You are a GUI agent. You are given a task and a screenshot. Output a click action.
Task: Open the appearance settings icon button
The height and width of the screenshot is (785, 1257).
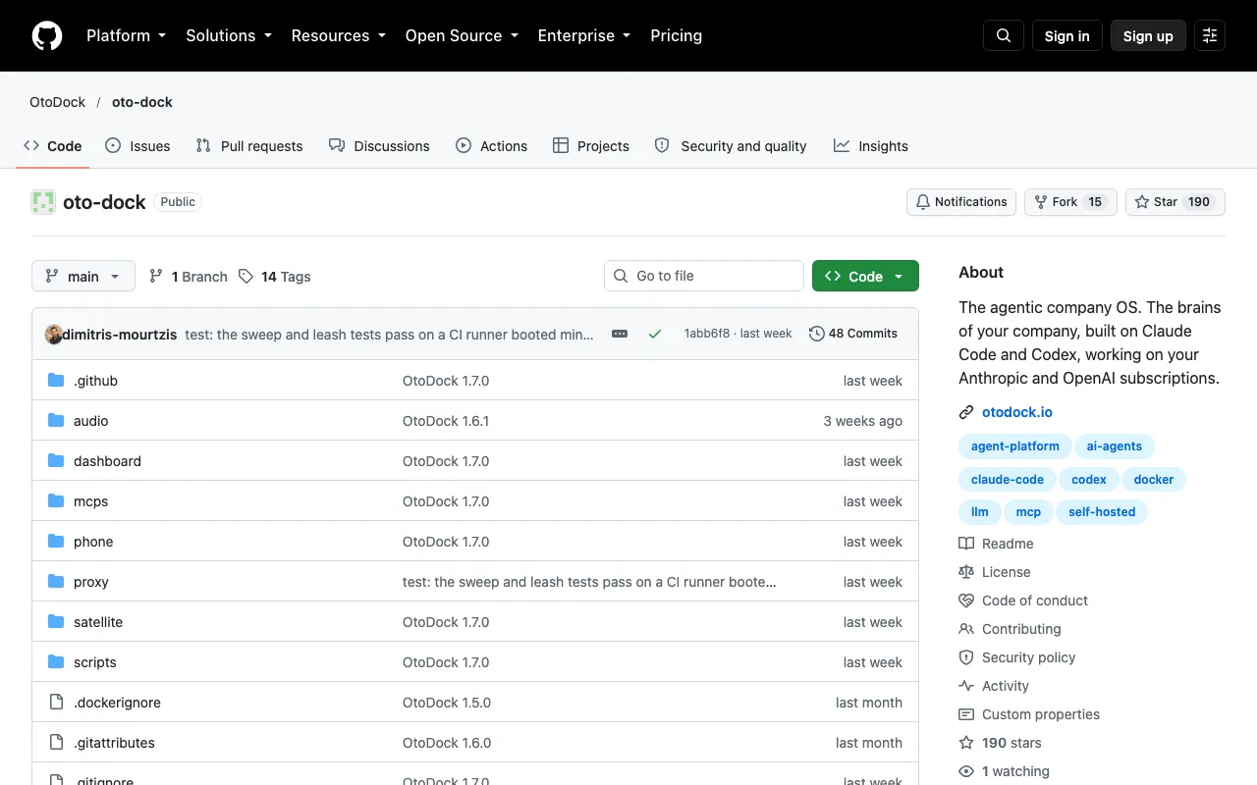pyautogui.click(x=1210, y=35)
